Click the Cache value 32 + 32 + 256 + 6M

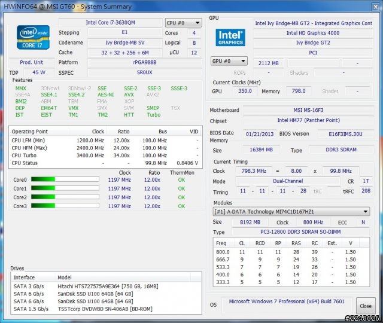coord(124,53)
